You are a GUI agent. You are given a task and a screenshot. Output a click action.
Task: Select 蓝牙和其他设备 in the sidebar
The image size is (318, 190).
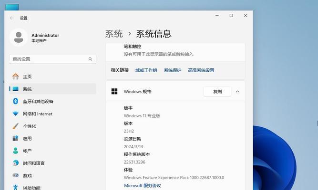[x=53, y=101]
